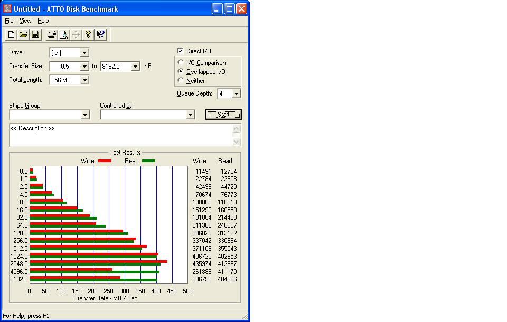
Task: Click the Save floppy disk icon
Action: point(35,34)
